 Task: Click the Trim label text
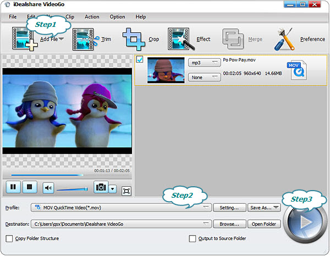click(106, 39)
